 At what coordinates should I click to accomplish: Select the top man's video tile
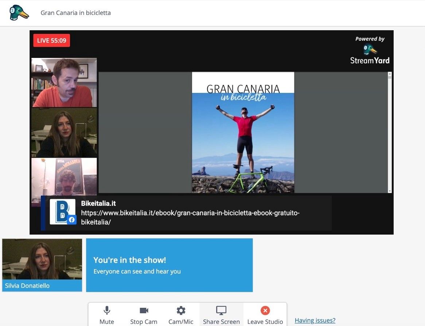point(64,83)
